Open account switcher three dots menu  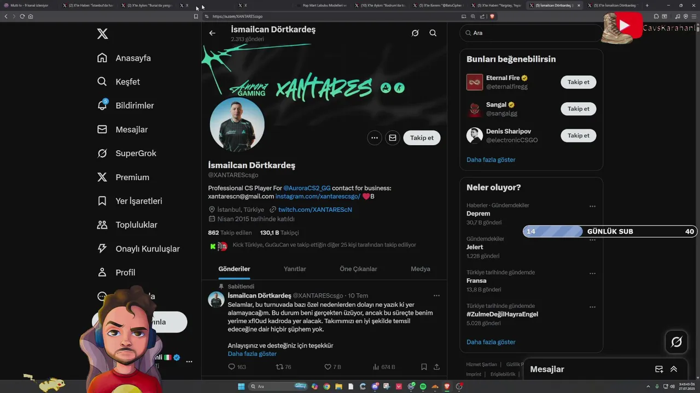click(189, 361)
